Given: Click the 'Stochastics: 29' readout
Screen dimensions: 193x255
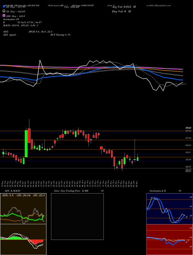Looking at the screenshot, I should 11,19.
